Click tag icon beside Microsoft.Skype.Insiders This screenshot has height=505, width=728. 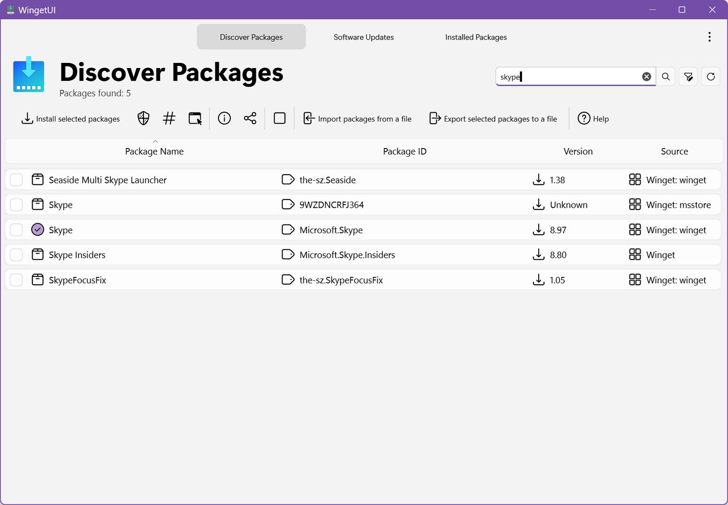point(288,255)
